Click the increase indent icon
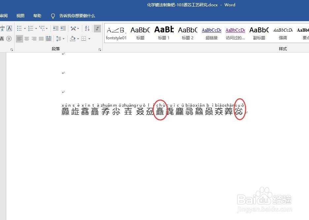Viewport: 309px width, 220px height. 63,28
